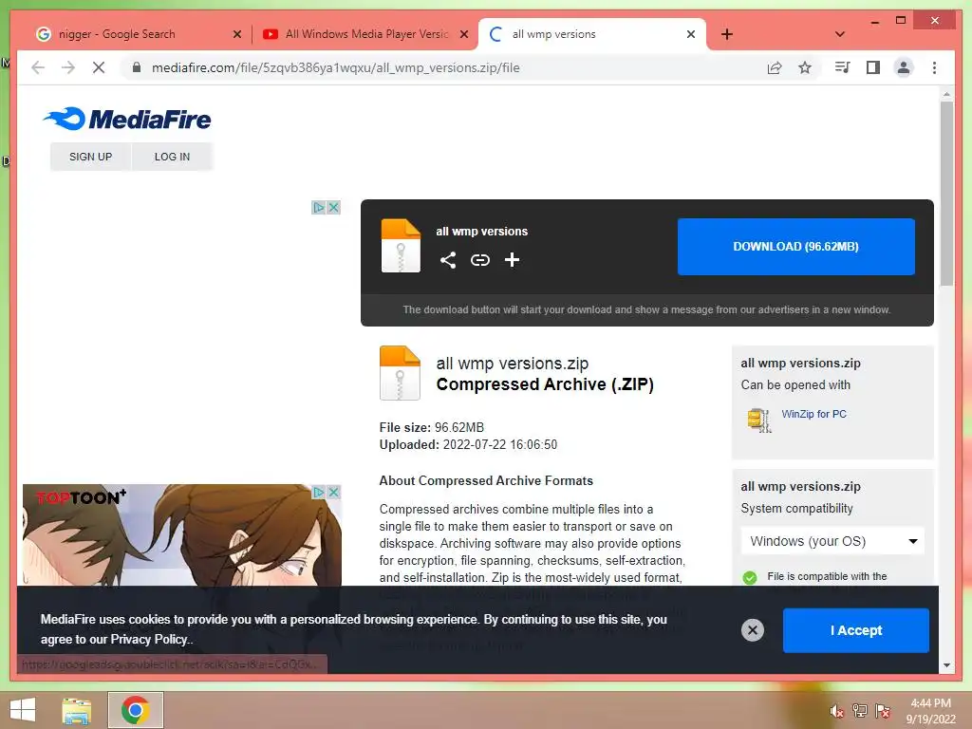
Task: Click the Chrome taskbar icon
Action: pos(135,710)
